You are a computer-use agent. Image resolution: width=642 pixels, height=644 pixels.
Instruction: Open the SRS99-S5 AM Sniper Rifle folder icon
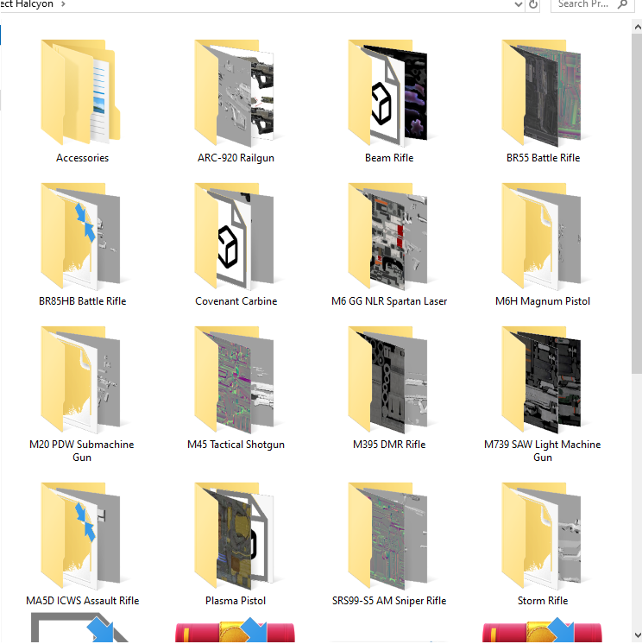point(387,536)
